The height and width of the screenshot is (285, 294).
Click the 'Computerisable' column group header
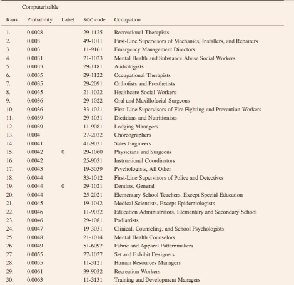pos(40,7)
